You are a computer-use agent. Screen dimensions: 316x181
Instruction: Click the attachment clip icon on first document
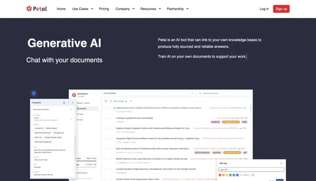pos(114,108)
